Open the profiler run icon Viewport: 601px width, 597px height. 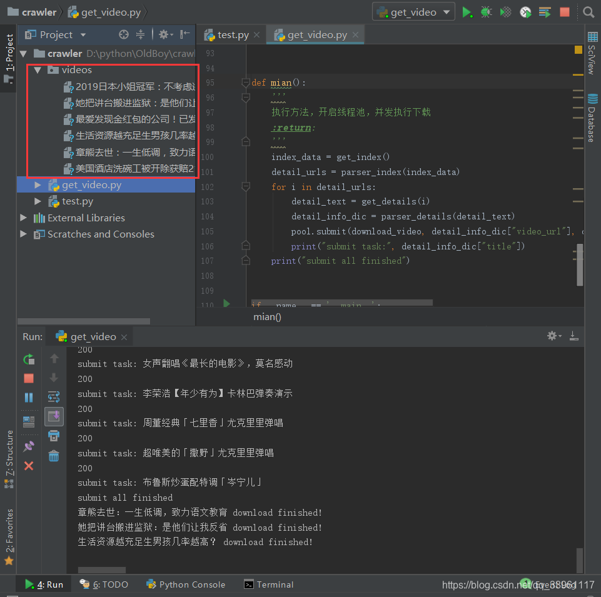(x=525, y=13)
